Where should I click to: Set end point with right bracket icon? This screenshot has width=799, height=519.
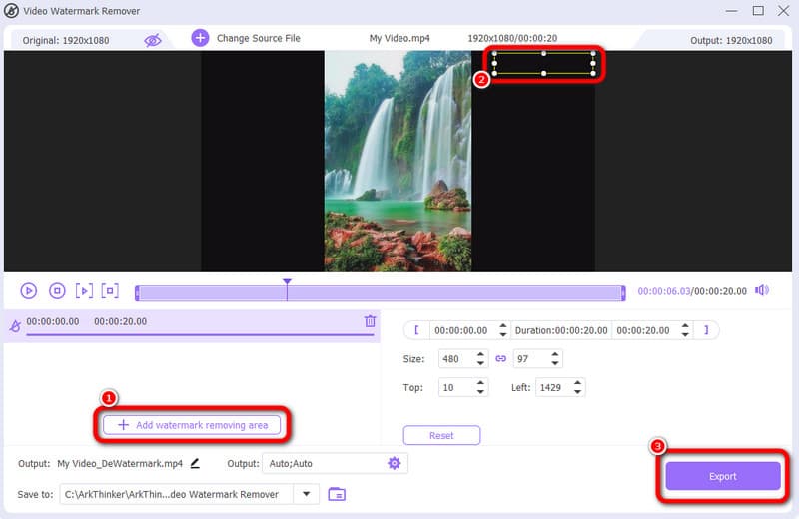(706, 330)
